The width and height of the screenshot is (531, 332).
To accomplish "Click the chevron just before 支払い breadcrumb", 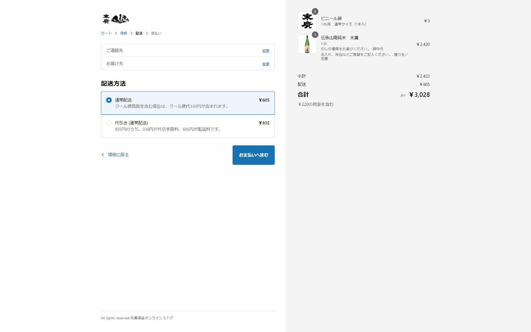I will tap(147, 33).
